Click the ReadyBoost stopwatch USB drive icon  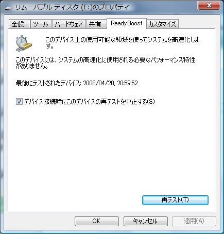(x=24, y=43)
